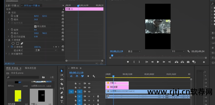Mark In point in Program Monitor
The width and height of the screenshot is (215, 105).
(x=134, y=62)
